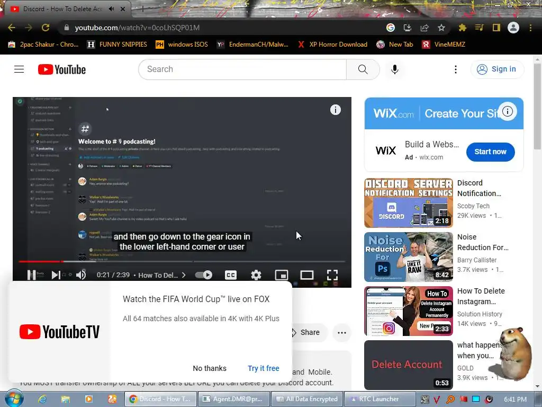
Task: Open the player settings gear
Action: click(x=256, y=275)
